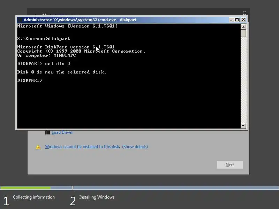Click the console scrollbar up arrow
The image size is (279, 209).
pyautogui.click(x=243, y=27)
